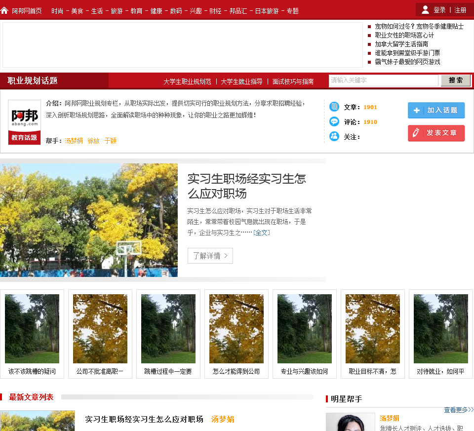Open helper 汤梦娟 in the intro
This screenshot has width=474, height=431.
pos(74,141)
